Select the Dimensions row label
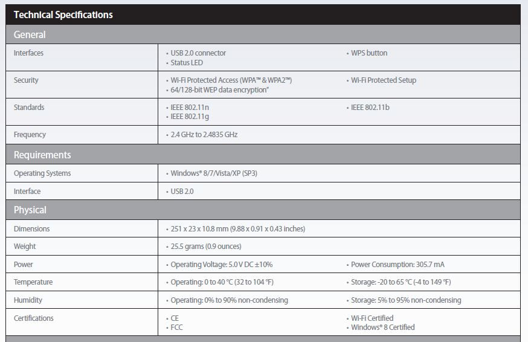Image resolution: width=528 pixels, height=342 pixels. 31,229
